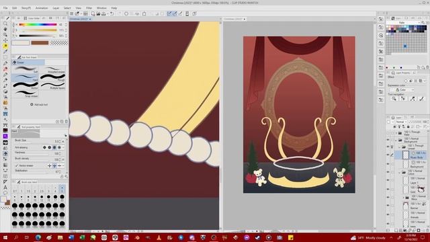Open the layer blending mode Normal dropdown
The image size is (430, 242).
click(401, 122)
